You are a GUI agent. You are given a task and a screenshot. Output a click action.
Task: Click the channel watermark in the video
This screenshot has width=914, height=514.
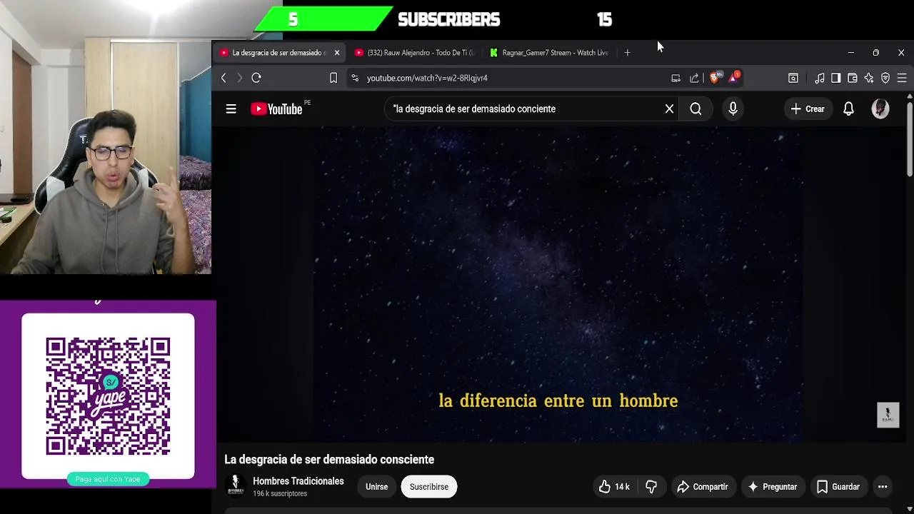(x=888, y=415)
